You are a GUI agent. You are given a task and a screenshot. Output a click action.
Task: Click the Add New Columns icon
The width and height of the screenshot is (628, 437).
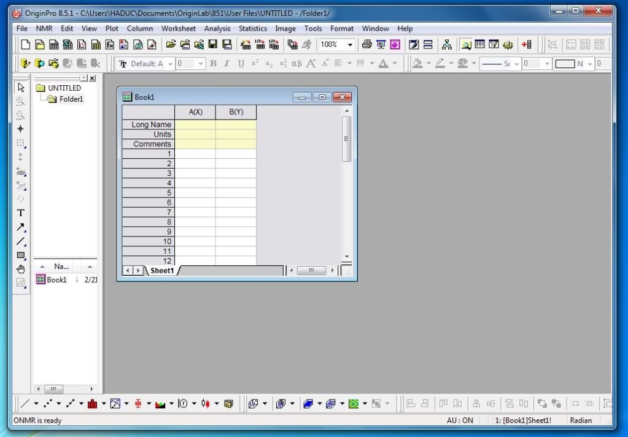527,44
